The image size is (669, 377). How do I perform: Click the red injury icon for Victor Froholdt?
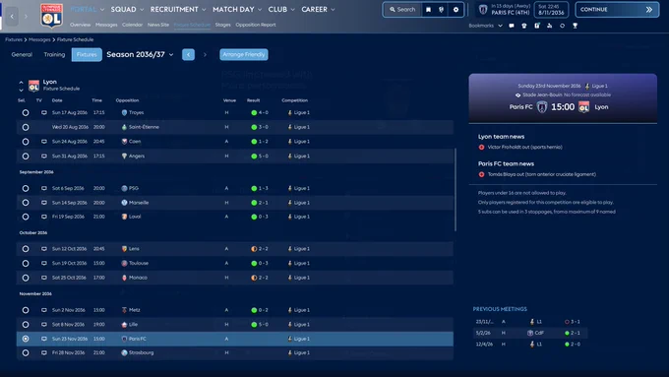point(481,148)
